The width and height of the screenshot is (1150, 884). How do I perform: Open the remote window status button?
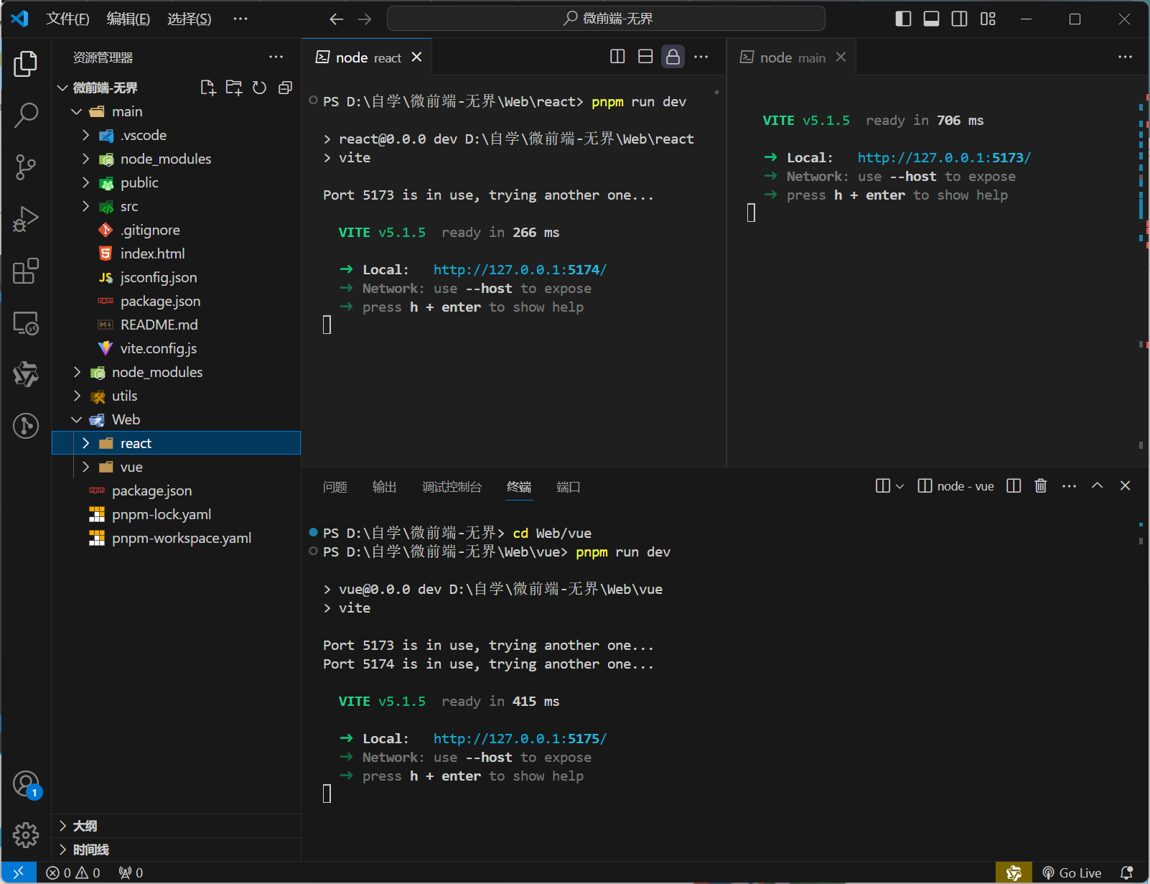pos(19,873)
